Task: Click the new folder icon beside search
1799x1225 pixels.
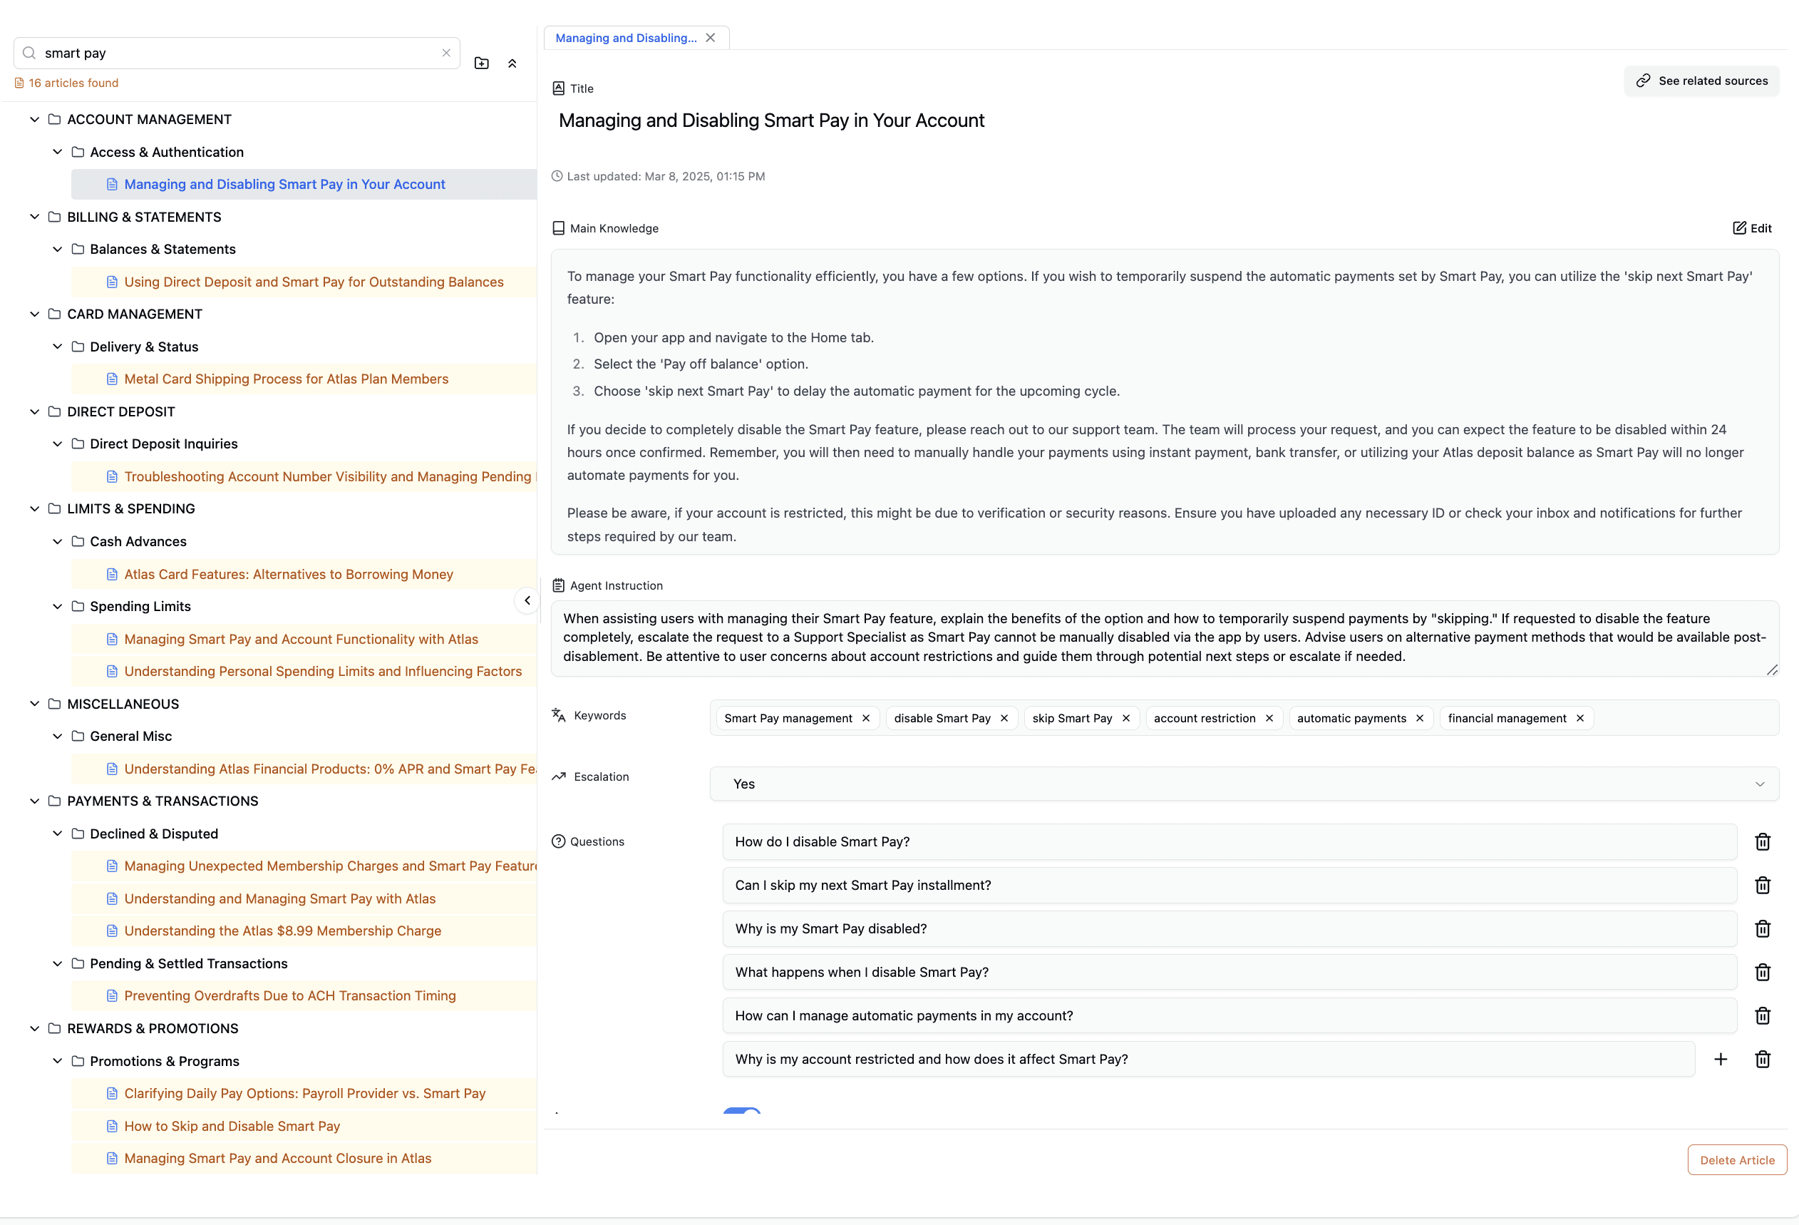Action: [x=482, y=63]
